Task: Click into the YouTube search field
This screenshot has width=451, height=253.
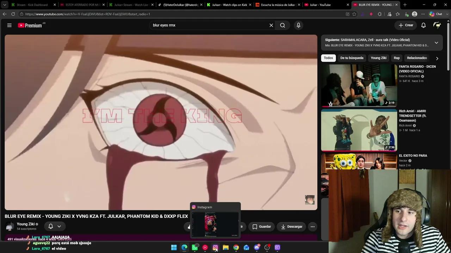Action: tap(209, 25)
